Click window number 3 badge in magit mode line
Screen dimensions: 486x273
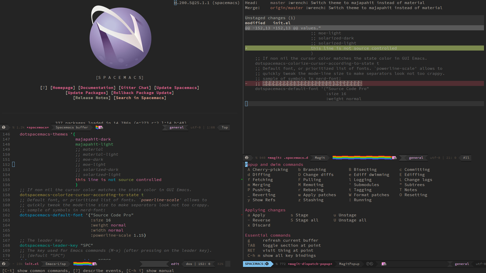(247, 158)
